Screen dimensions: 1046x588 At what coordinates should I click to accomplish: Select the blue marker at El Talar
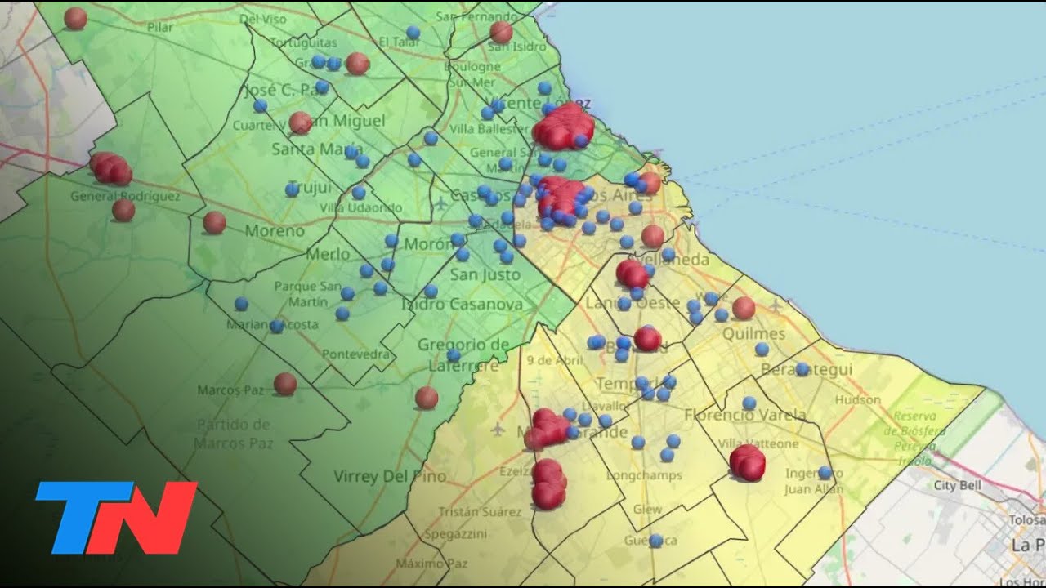coord(413,33)
